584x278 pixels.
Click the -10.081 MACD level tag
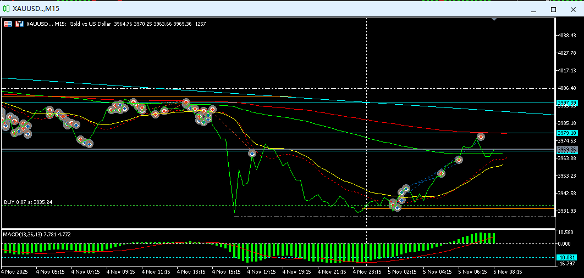[566, 257]
